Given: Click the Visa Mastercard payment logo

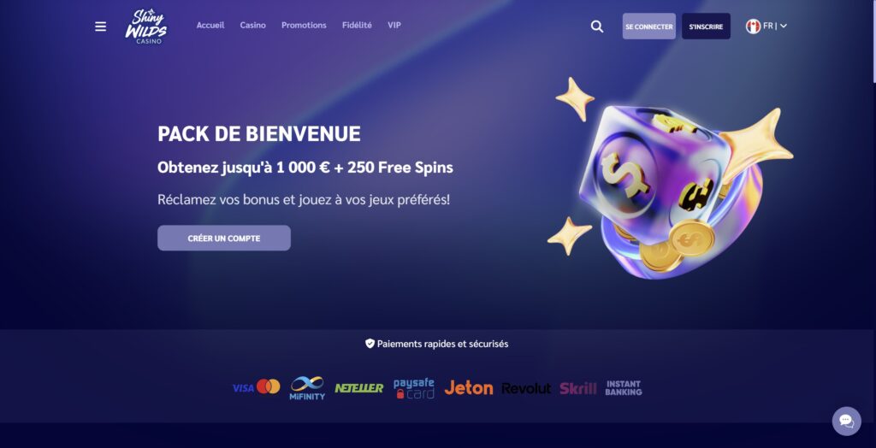Looking at the screenshot, I should coord(257,387).
